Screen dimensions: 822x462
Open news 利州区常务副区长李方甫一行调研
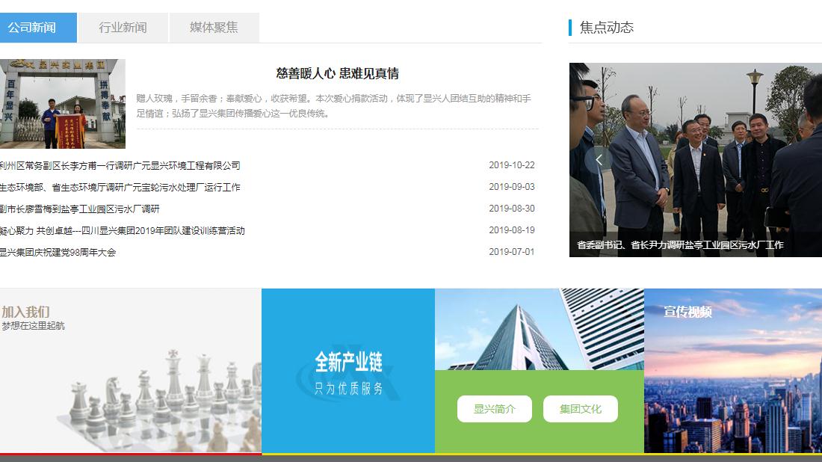(x=120, y=166)
